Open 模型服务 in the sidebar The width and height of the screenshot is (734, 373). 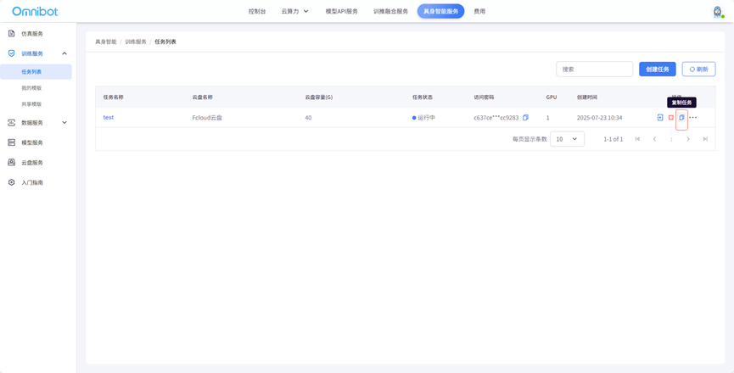pyautogui.click(x=32, y=142)
